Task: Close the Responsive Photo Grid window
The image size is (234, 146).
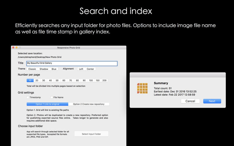Action: tap(13, 48)
